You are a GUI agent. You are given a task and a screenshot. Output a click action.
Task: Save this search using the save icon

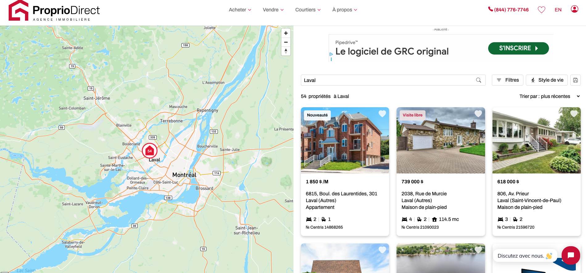[x=575, y=80]
